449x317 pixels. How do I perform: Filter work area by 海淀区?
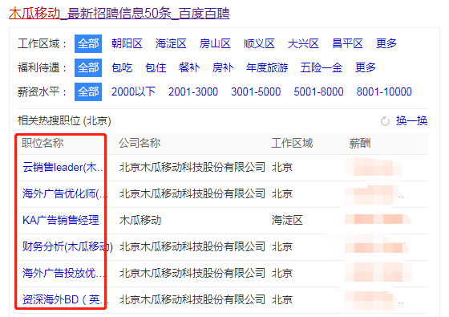click(x=171, y=43)
